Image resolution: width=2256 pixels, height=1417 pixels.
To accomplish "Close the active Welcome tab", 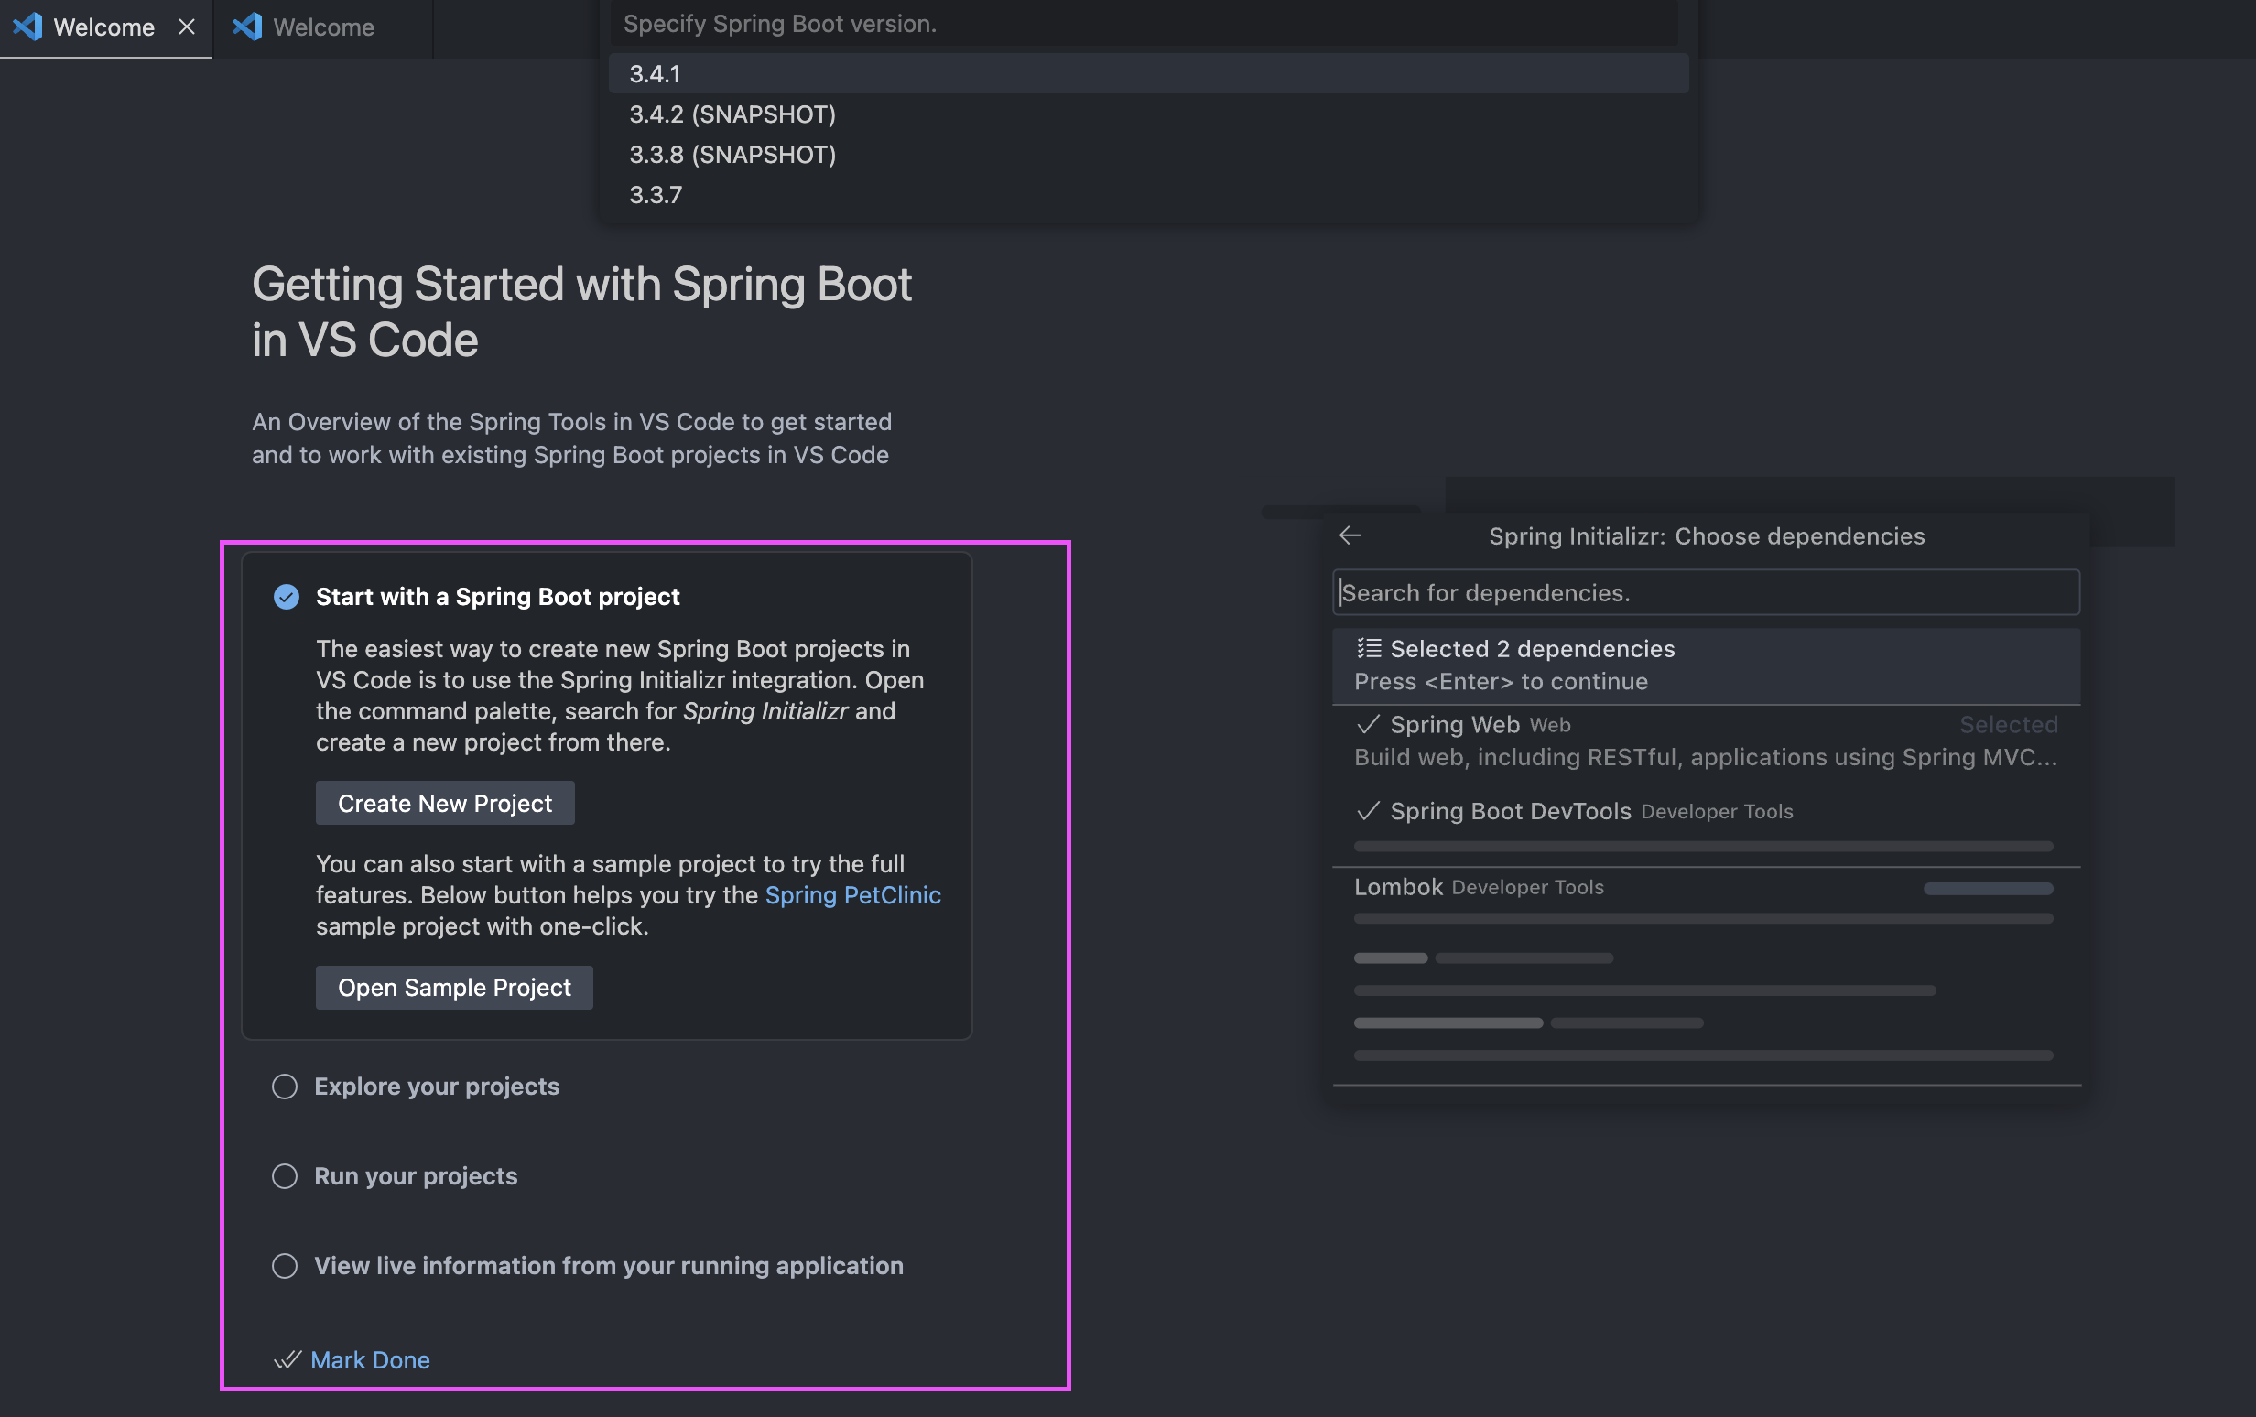I will click(187, 27).
